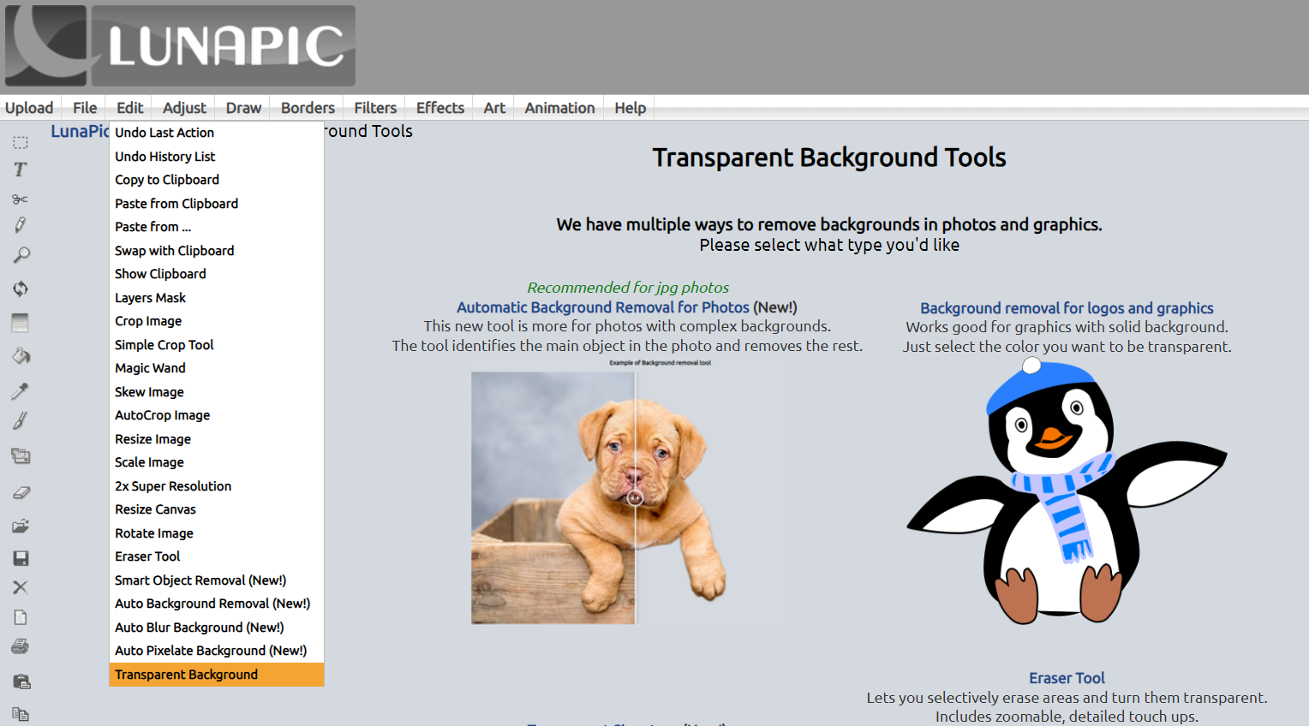
Task: Click the open folder icon
Action: tap(21, 526)
